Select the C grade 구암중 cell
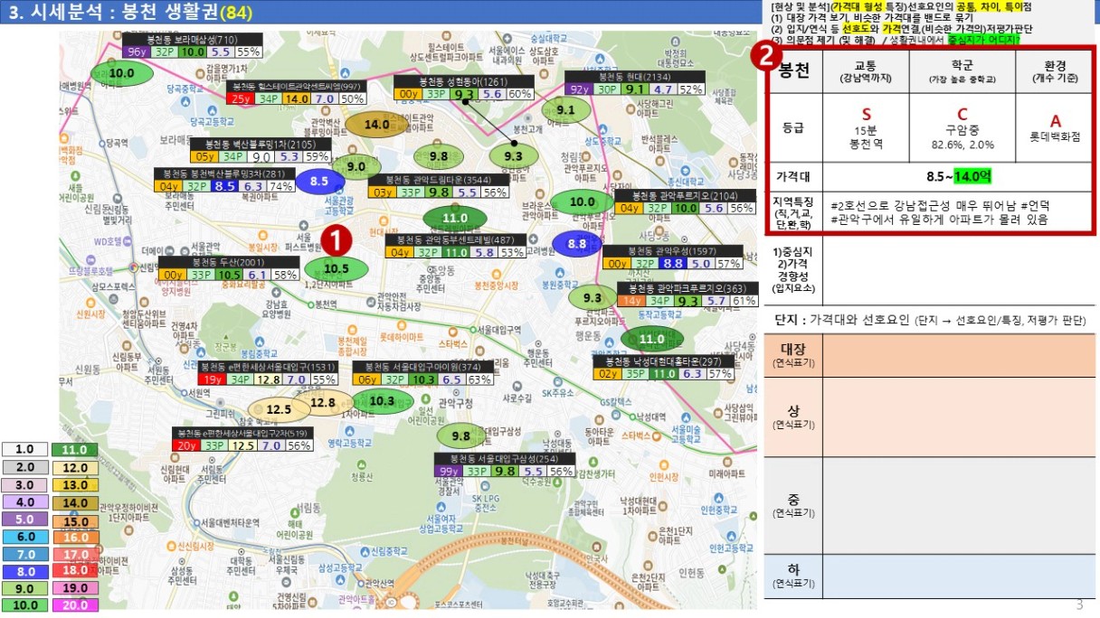This screenshot has height=618, width=1100. [x=962, y=126]
